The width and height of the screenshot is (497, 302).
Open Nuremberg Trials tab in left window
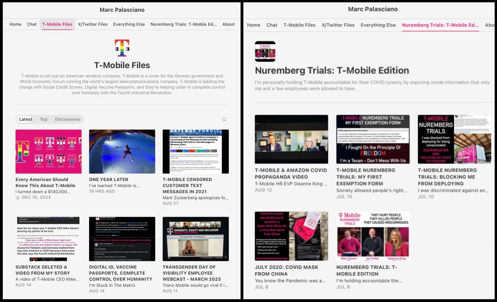[x=184, y=24]
